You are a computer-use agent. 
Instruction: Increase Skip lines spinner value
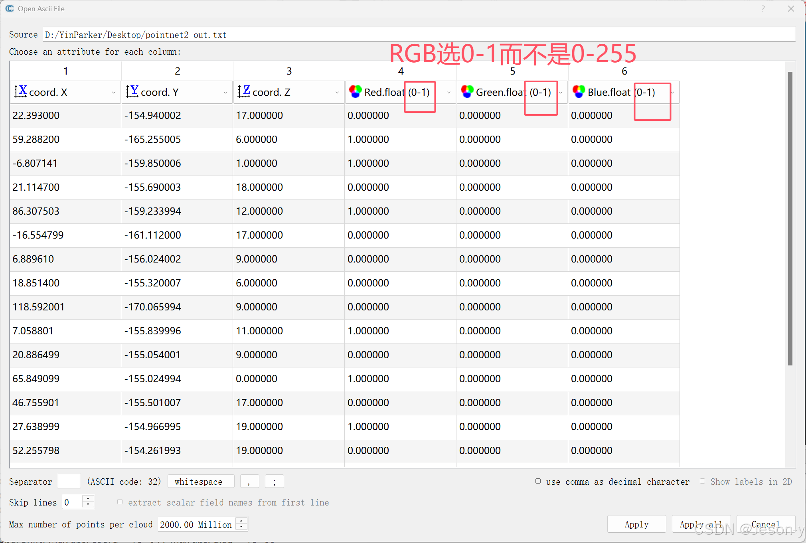(x=88, y=498)
